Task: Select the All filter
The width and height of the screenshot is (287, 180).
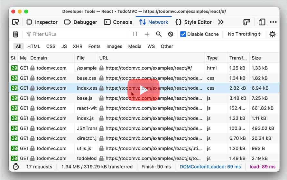Action: [18, 46]
